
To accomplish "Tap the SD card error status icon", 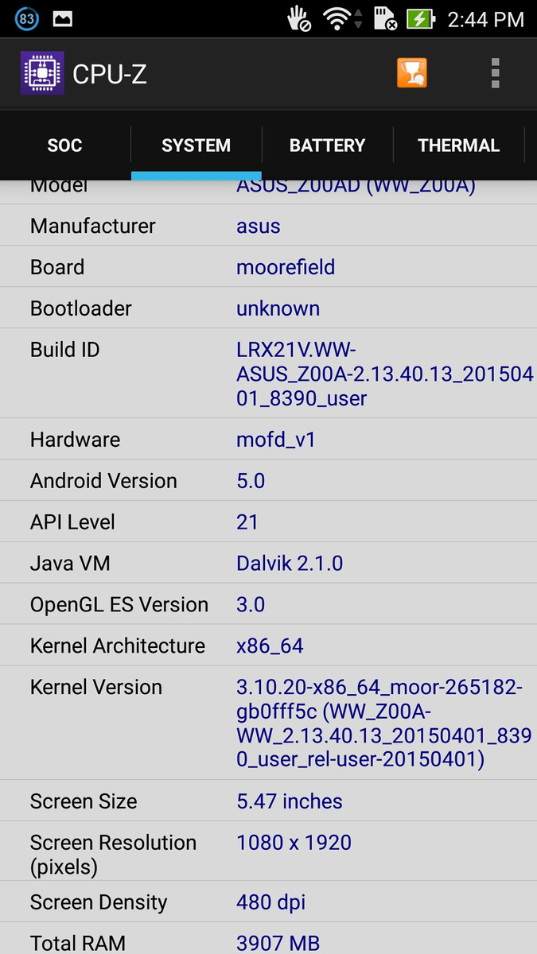I will (385, 18).
